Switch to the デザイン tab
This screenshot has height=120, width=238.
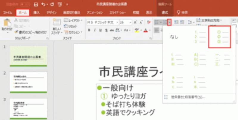point(51,13)
